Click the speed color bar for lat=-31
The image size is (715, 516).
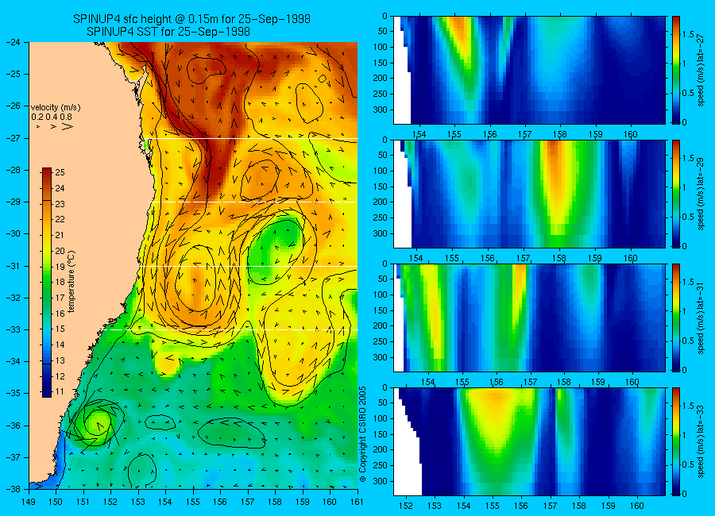(675, 318)
